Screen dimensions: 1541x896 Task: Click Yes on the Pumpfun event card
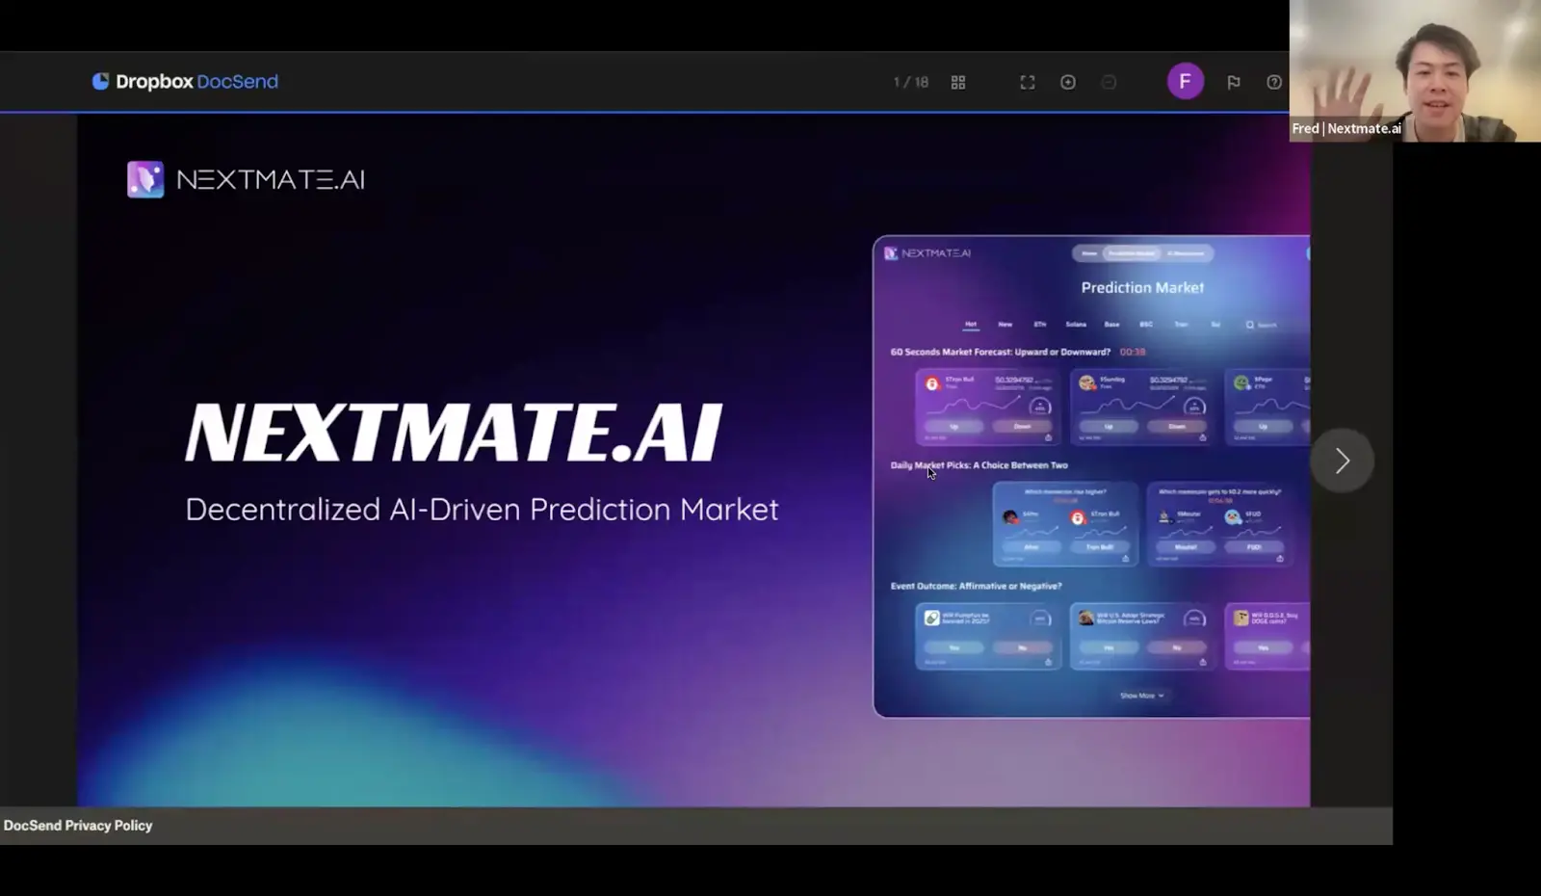click(x=954, y=647)
